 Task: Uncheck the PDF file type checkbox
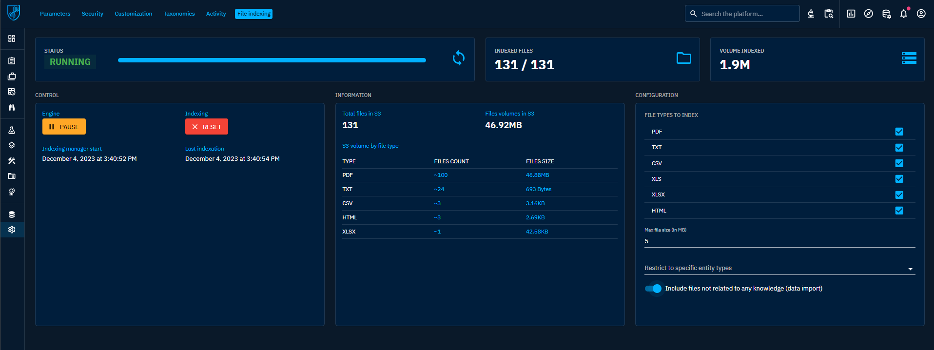click(x=899, y=132)
